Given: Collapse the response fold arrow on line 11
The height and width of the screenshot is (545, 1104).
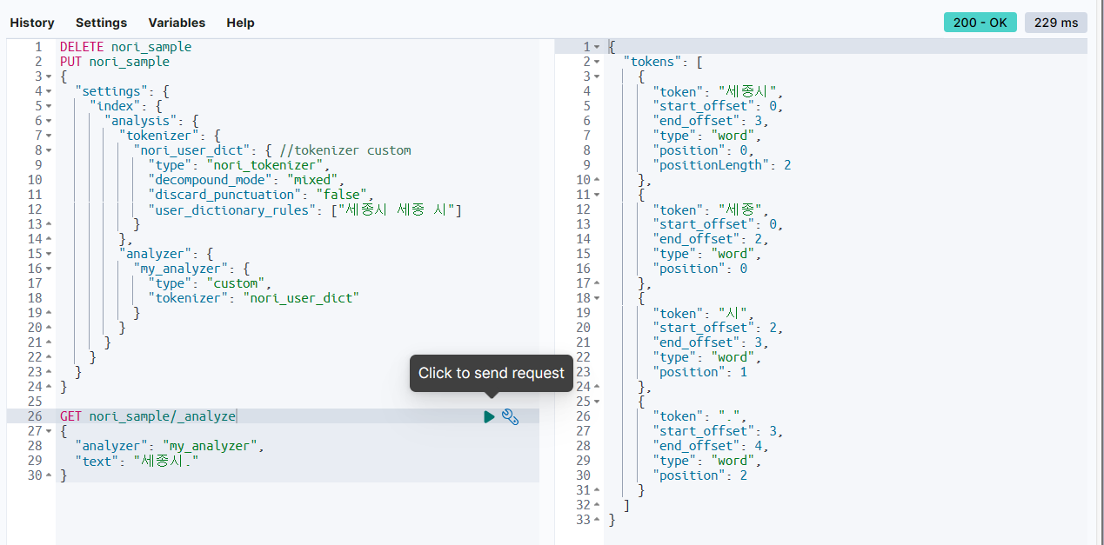Looking at the screenshot, I should click(x=597, y=195).
